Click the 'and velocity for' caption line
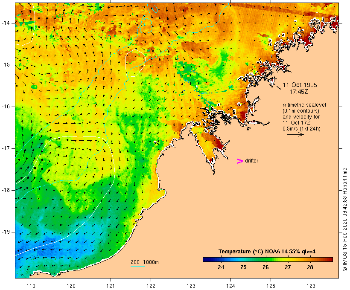Screen dimensions: 350x290 pyautogui.click(x=301, y=117)
